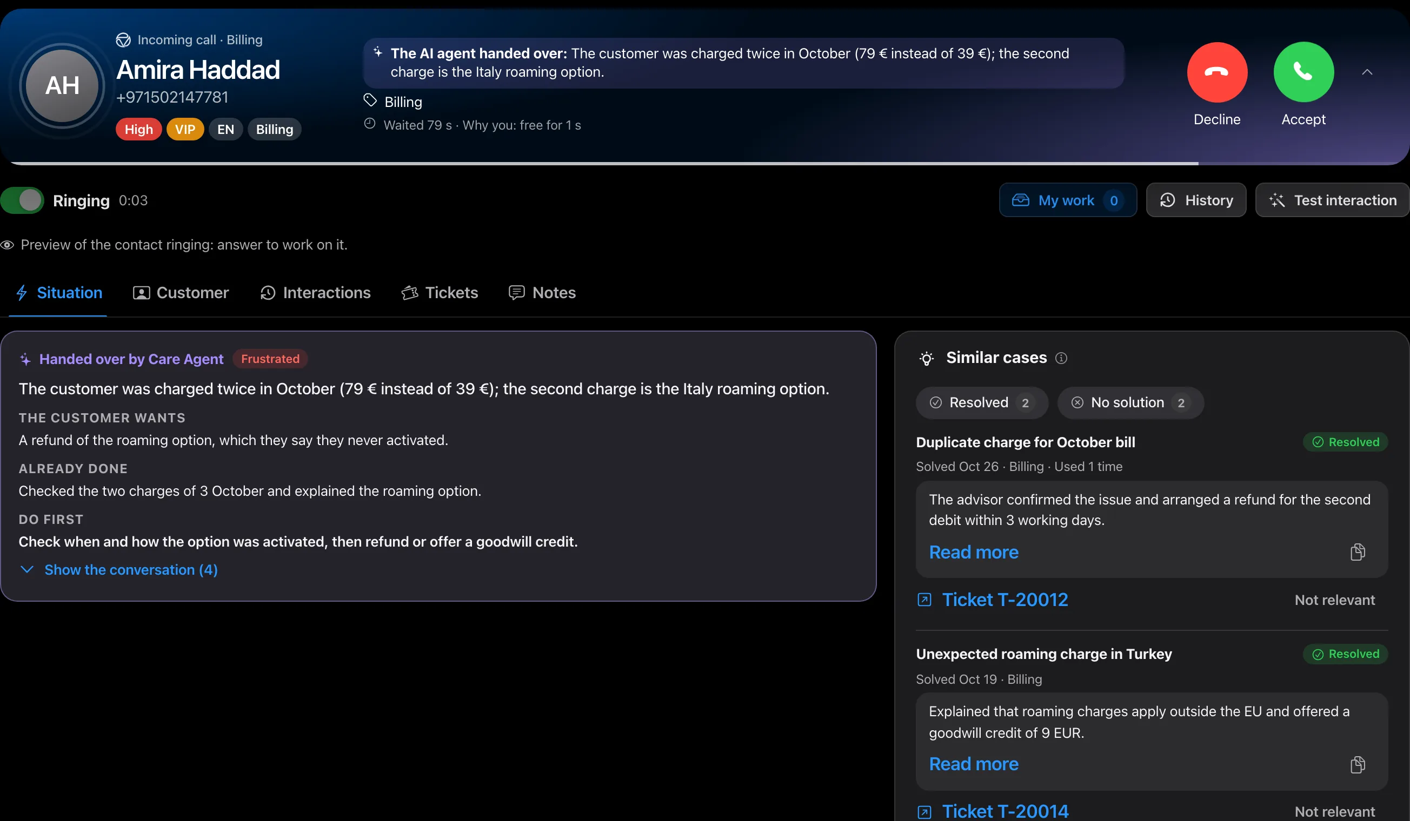Screen dimensions: 1410x821
Task: Click the Ticket T-20012 external link icon
Action: coord(925,600)
